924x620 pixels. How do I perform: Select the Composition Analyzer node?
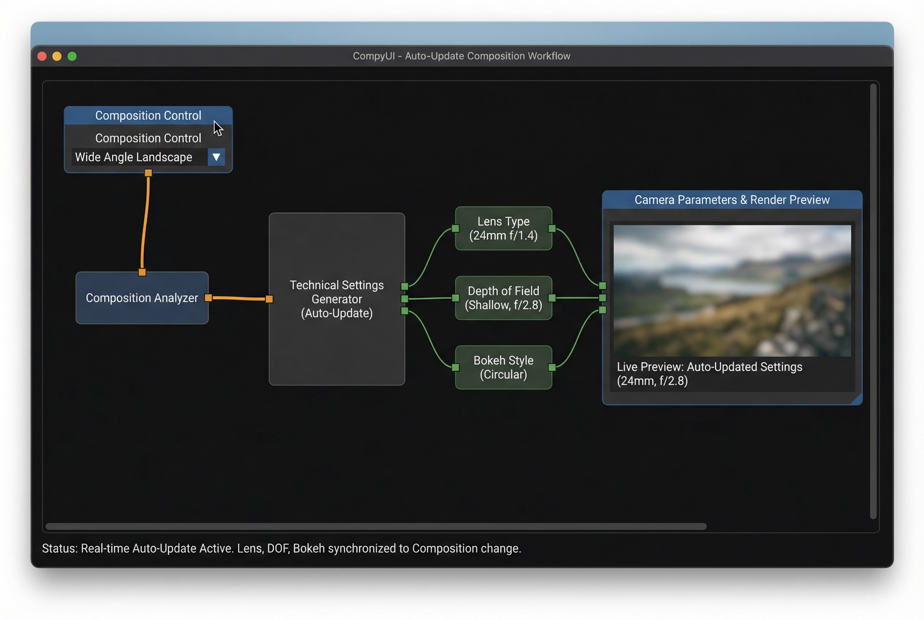click(x=141, y=298)
